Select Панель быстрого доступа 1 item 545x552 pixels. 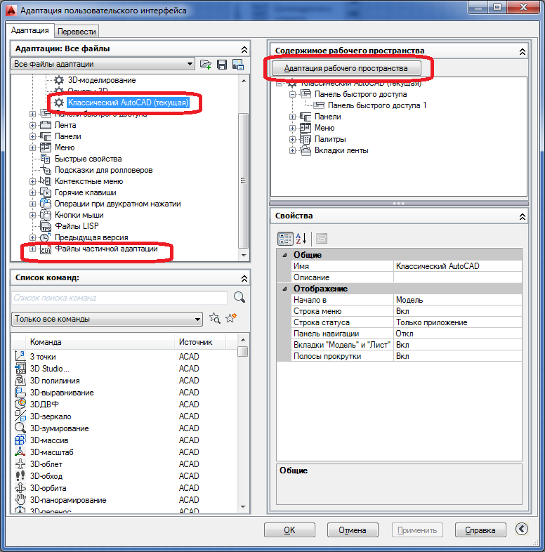(x=377, y=105)
